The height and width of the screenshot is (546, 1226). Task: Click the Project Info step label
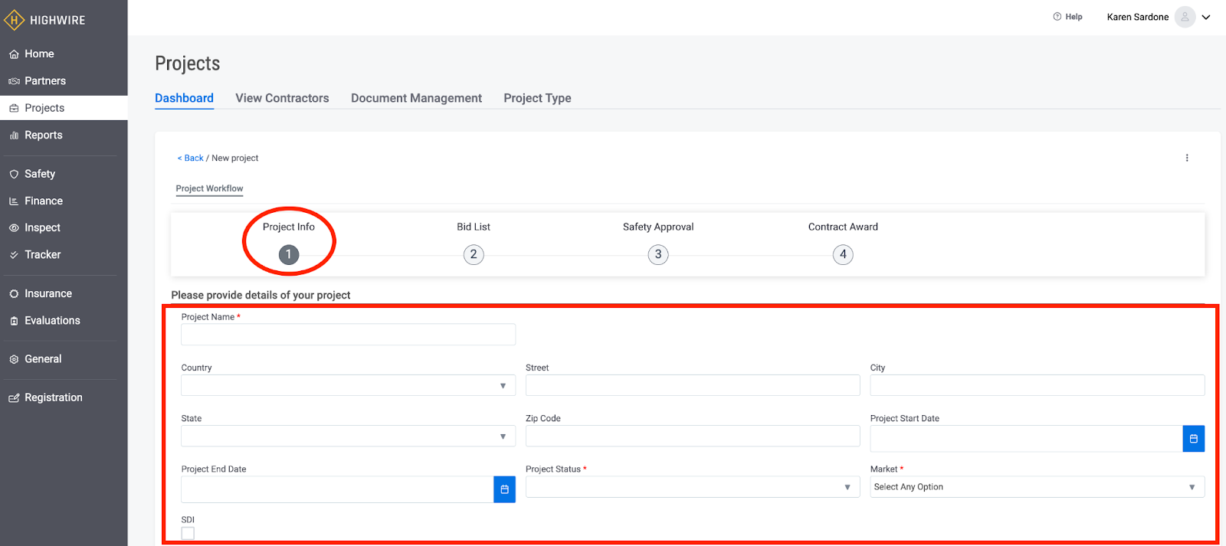pyautogui.click(x=289, y=227)
